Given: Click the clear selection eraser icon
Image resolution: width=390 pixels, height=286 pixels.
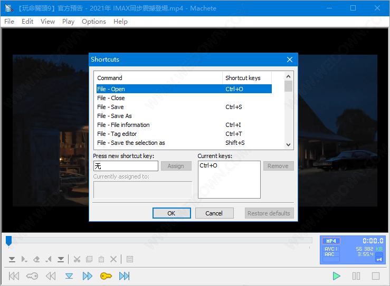Looking at the screenshot, I should [36, 260].
